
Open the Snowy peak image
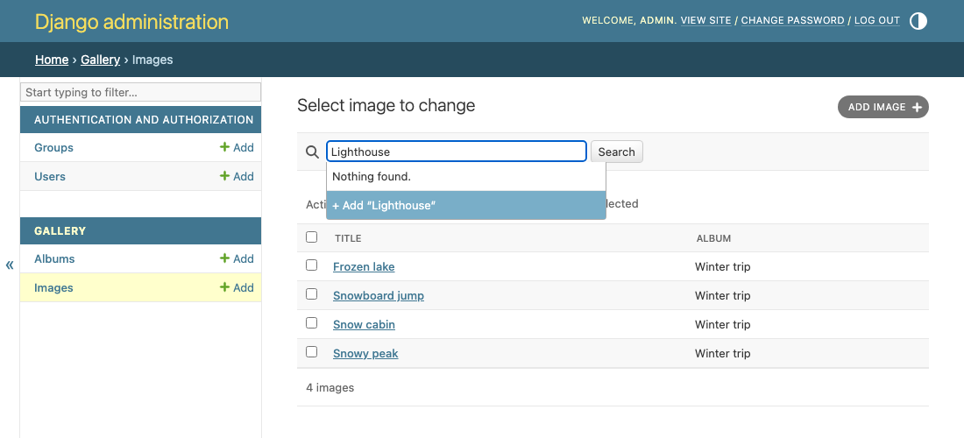(365, 353)
